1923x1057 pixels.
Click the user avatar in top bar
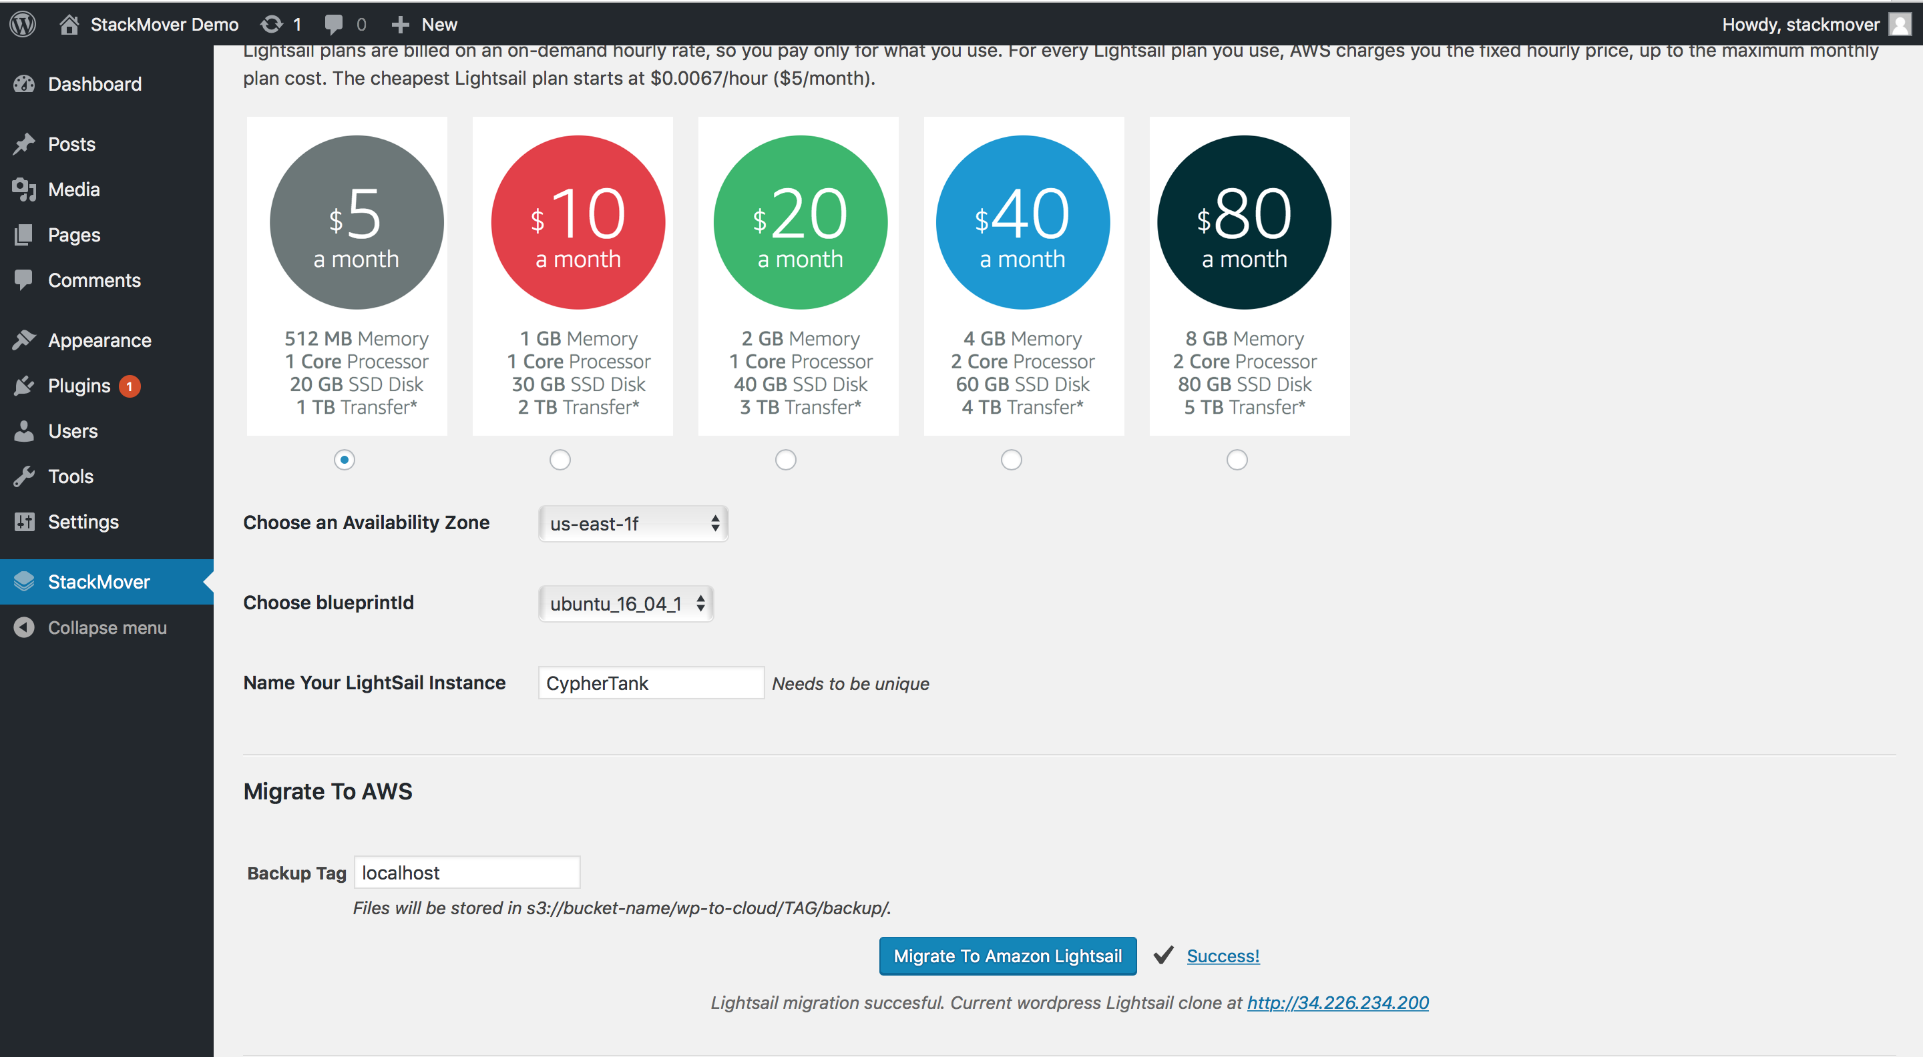coord(1900,24)
